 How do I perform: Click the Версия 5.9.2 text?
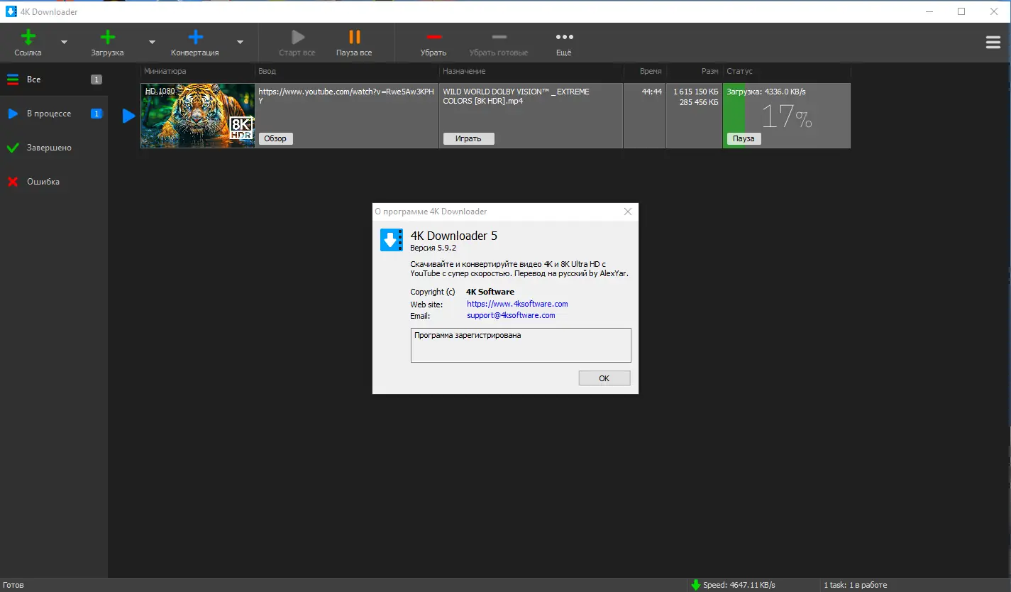click(x=433, y=248)
